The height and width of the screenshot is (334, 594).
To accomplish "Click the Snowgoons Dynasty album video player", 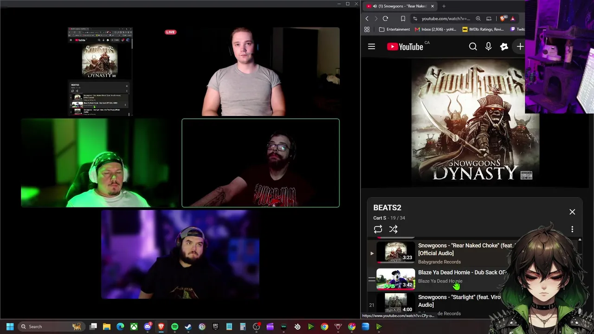I will click(x=474, y=122).
